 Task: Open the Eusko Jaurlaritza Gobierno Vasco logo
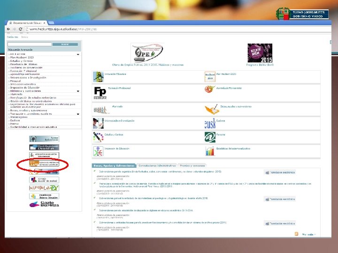click(302, 14)
